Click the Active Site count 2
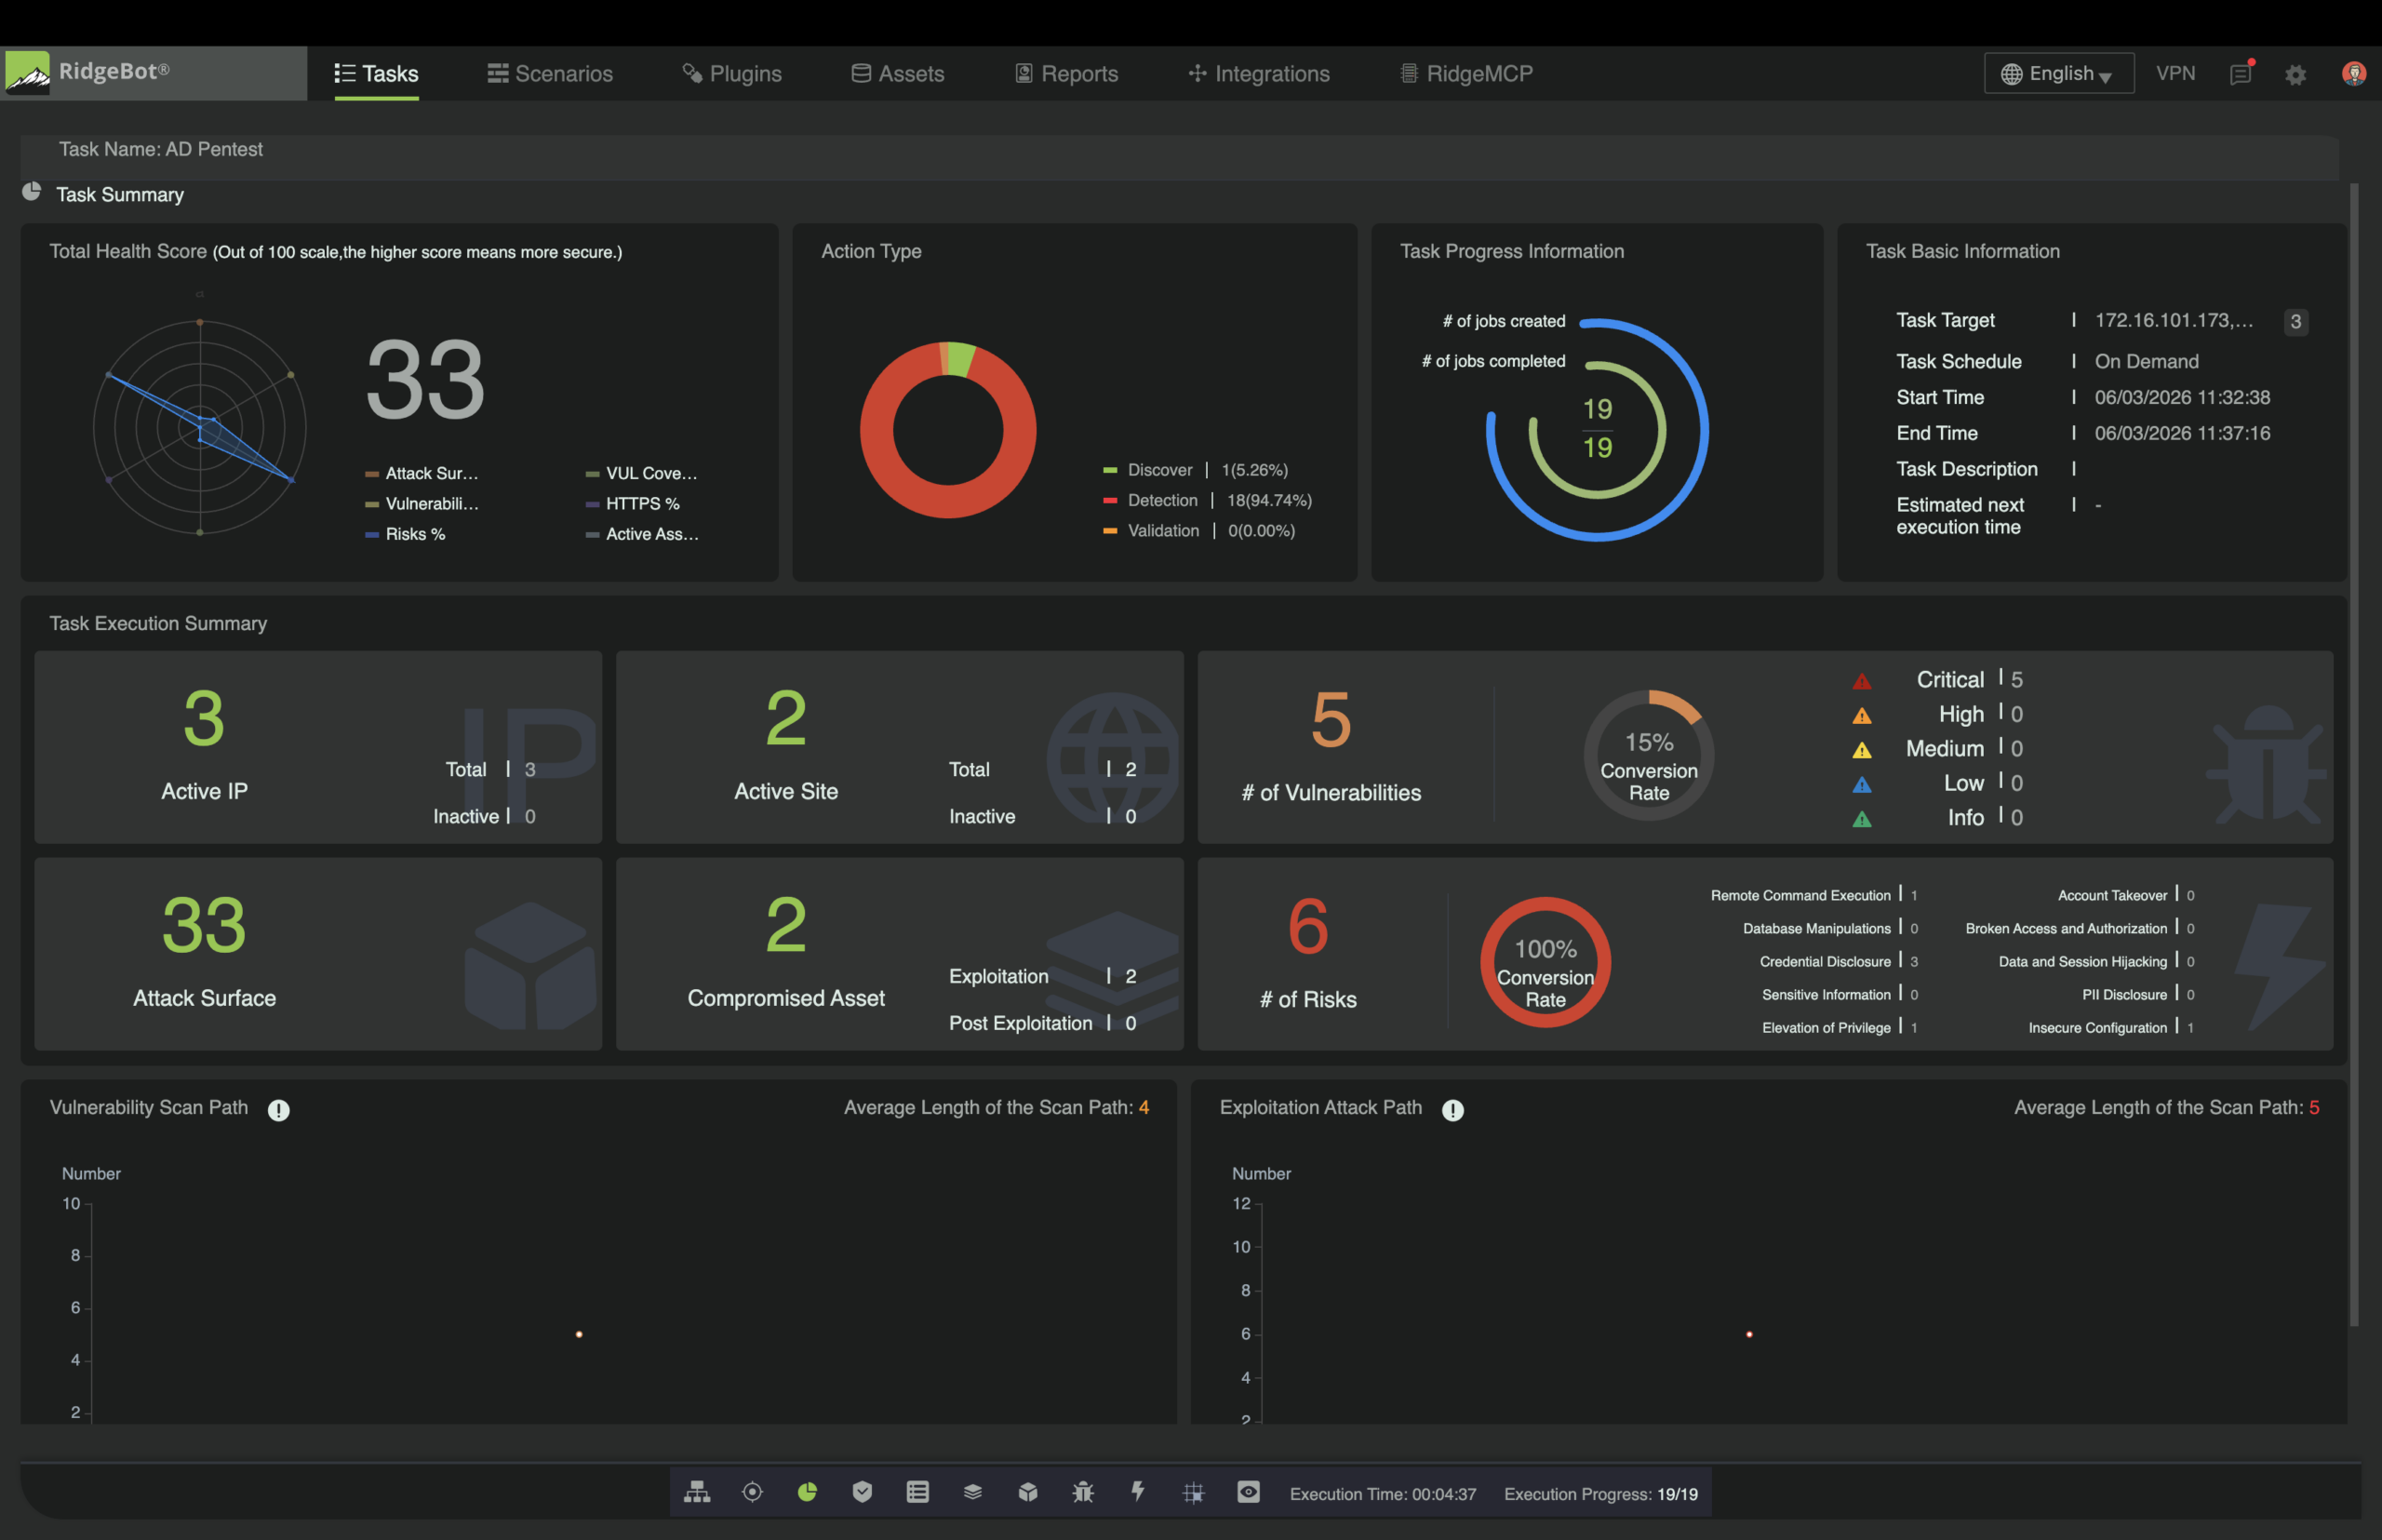Screen dimensions: 2382x1540 (x=786, y=718)
